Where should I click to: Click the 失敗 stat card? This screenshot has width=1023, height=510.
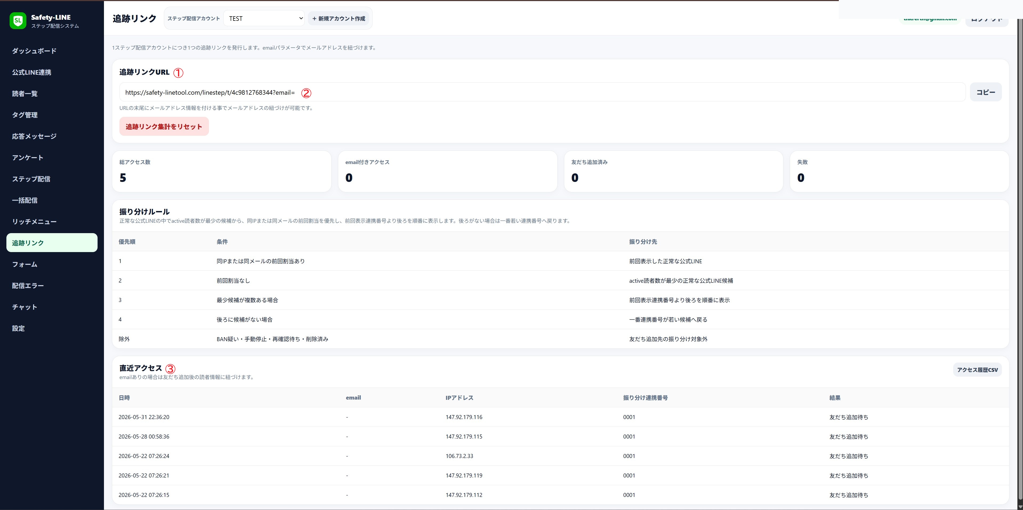tap(900, 171)
